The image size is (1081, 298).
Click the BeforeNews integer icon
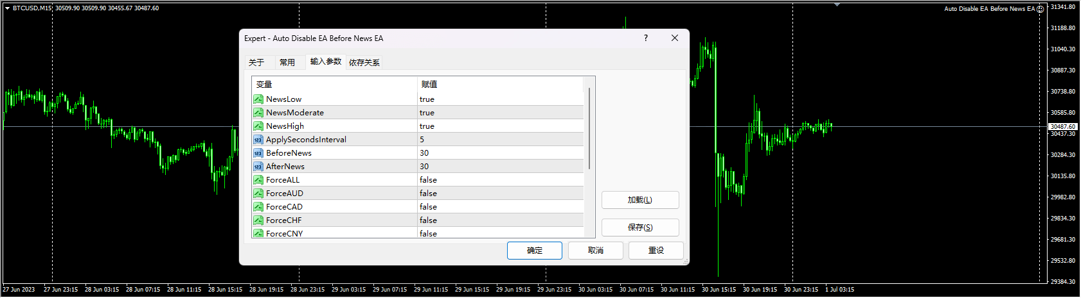tap(258, 153)
